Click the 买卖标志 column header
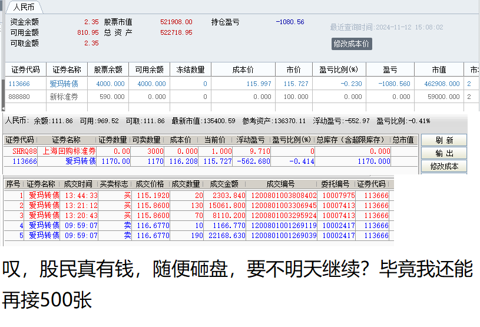This screenshot has height=327, width=480. tap(114, 184)
